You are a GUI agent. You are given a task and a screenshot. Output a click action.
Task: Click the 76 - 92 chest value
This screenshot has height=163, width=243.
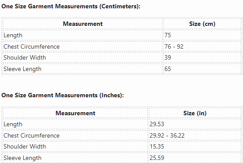174,46
